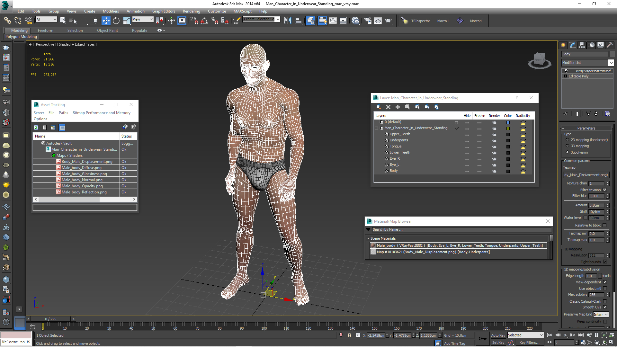Collapse the Scene Materials group

tap(368, 238)
